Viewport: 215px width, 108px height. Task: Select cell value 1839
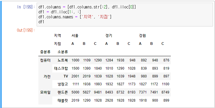[98, 76]
